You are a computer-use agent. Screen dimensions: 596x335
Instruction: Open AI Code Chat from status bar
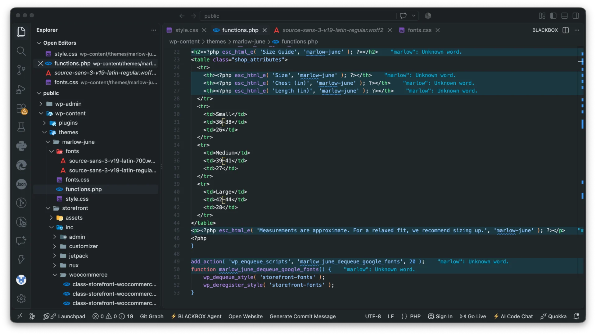point(513,316)
